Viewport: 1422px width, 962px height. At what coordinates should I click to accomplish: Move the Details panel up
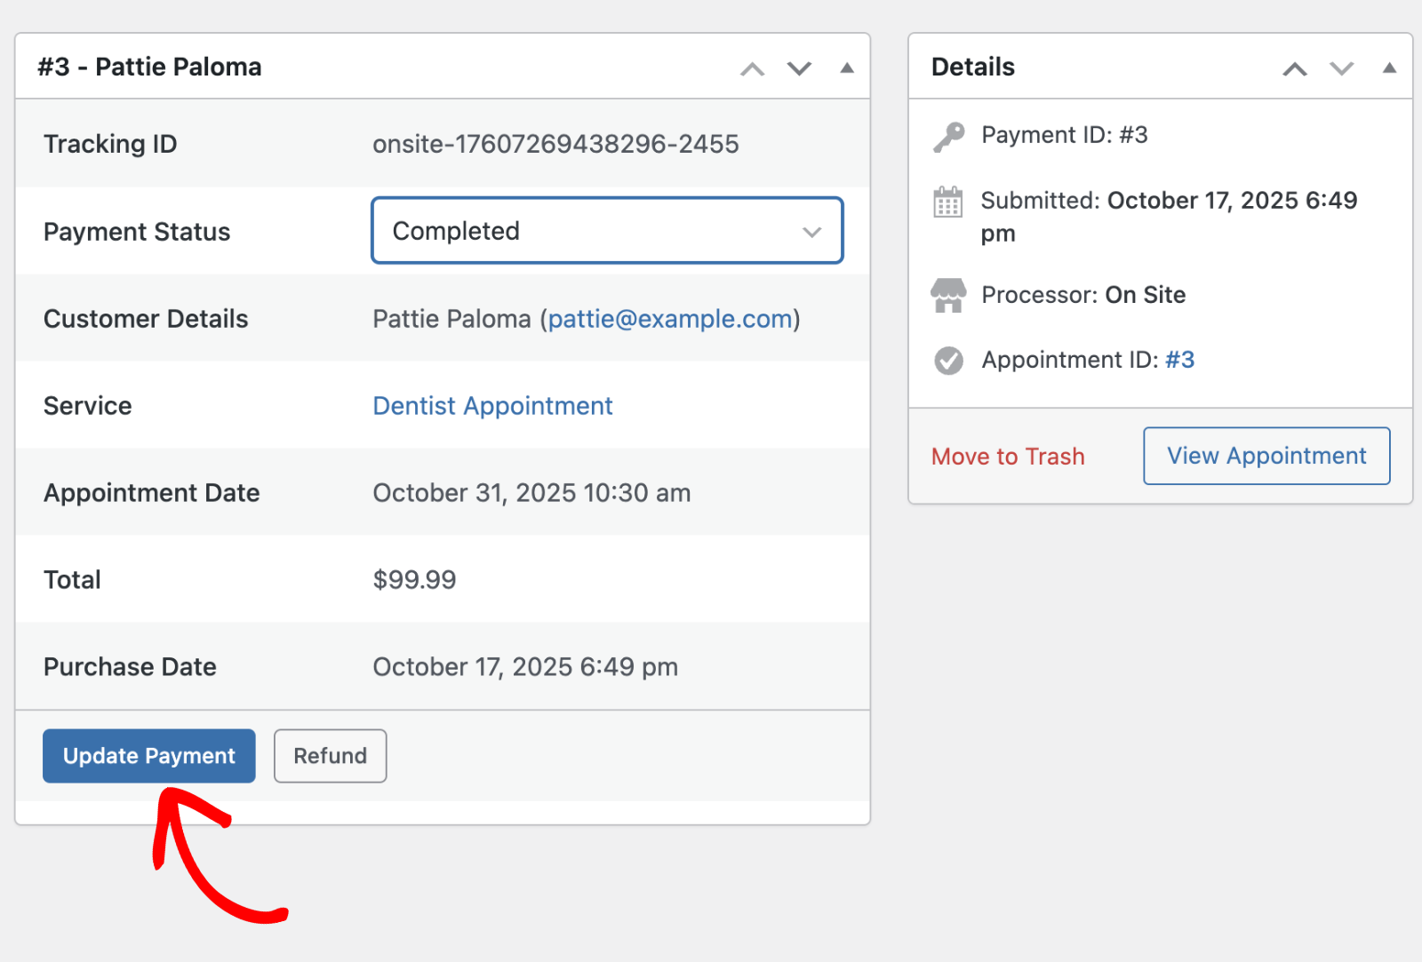pyautogui.click(x=1294, y=68)
